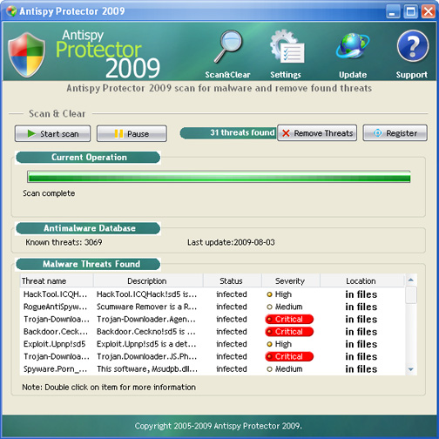Image resolution: width=439 pixels, height=439 pixels.
Task: Click the Antispy Protector shield logo
Action: 26,54
